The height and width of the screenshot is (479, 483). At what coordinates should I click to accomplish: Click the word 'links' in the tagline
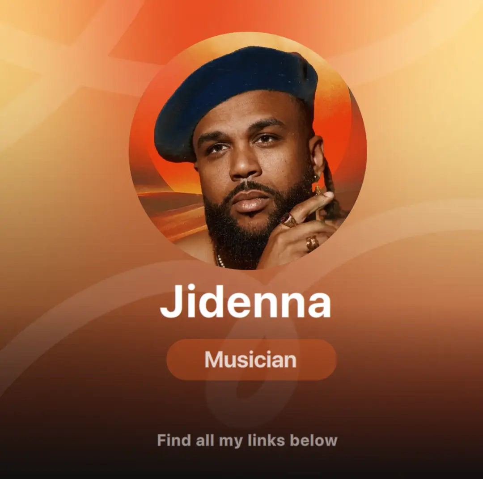(266, 440)
